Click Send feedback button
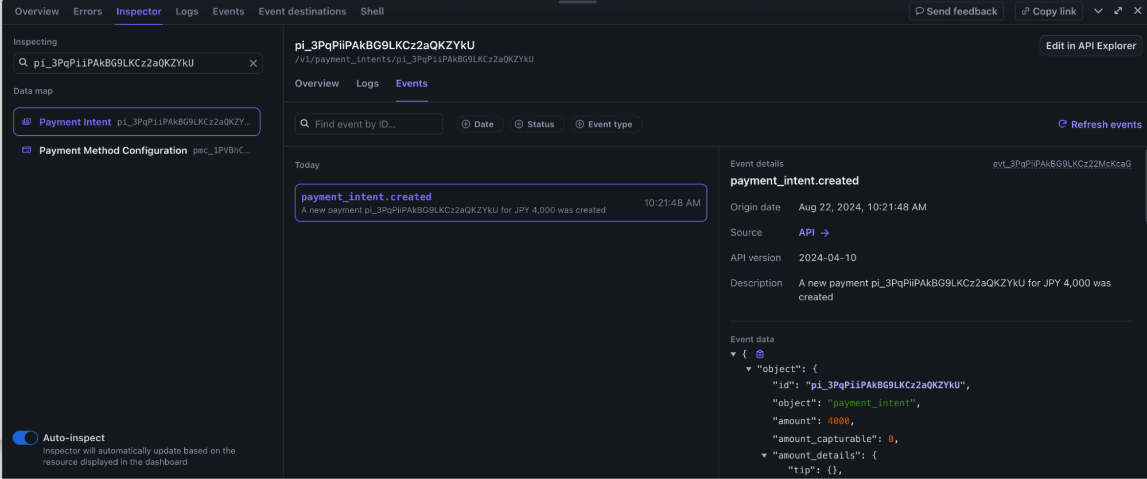Image resolution: width=1147 pixels, height=479 pixels. click(x=956, y=11)
